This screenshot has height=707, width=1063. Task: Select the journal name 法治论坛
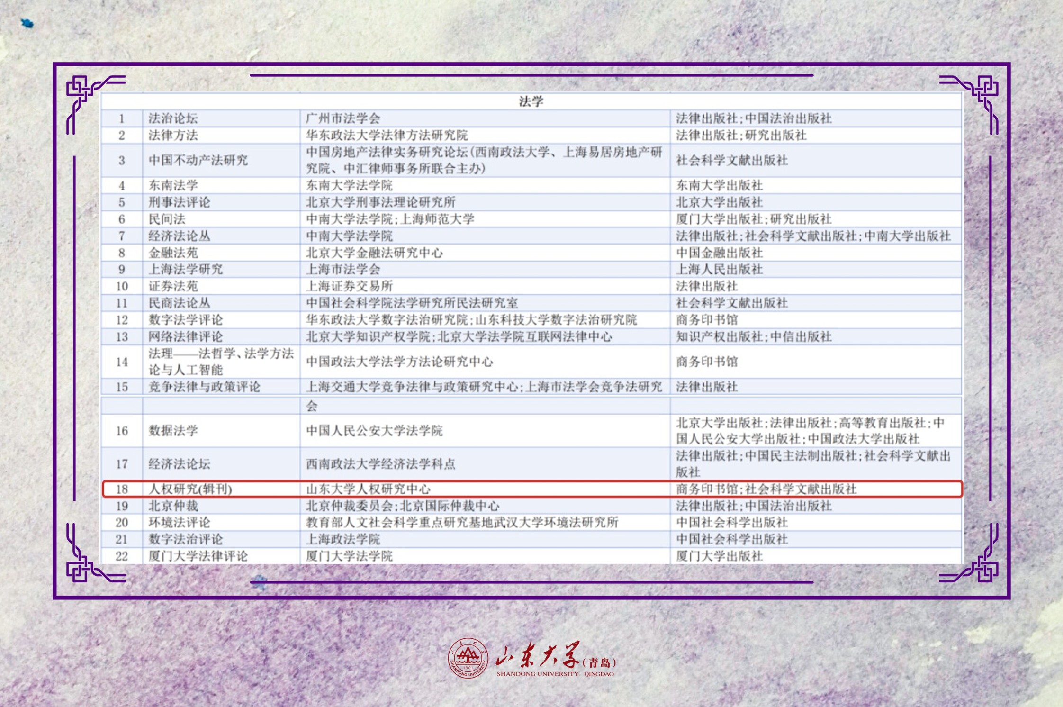pyautogui.click(x=173, y=118)
